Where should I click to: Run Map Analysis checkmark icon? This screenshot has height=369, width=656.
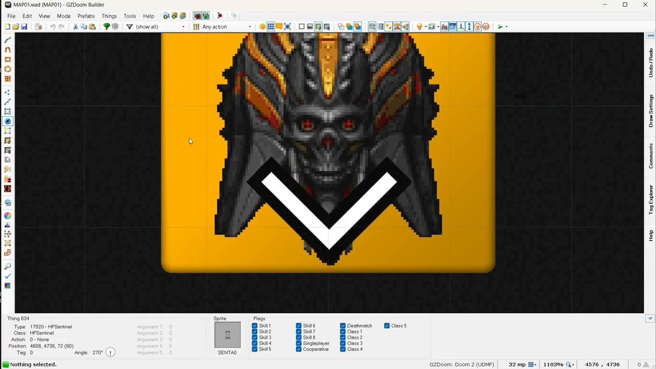(7, 276)
